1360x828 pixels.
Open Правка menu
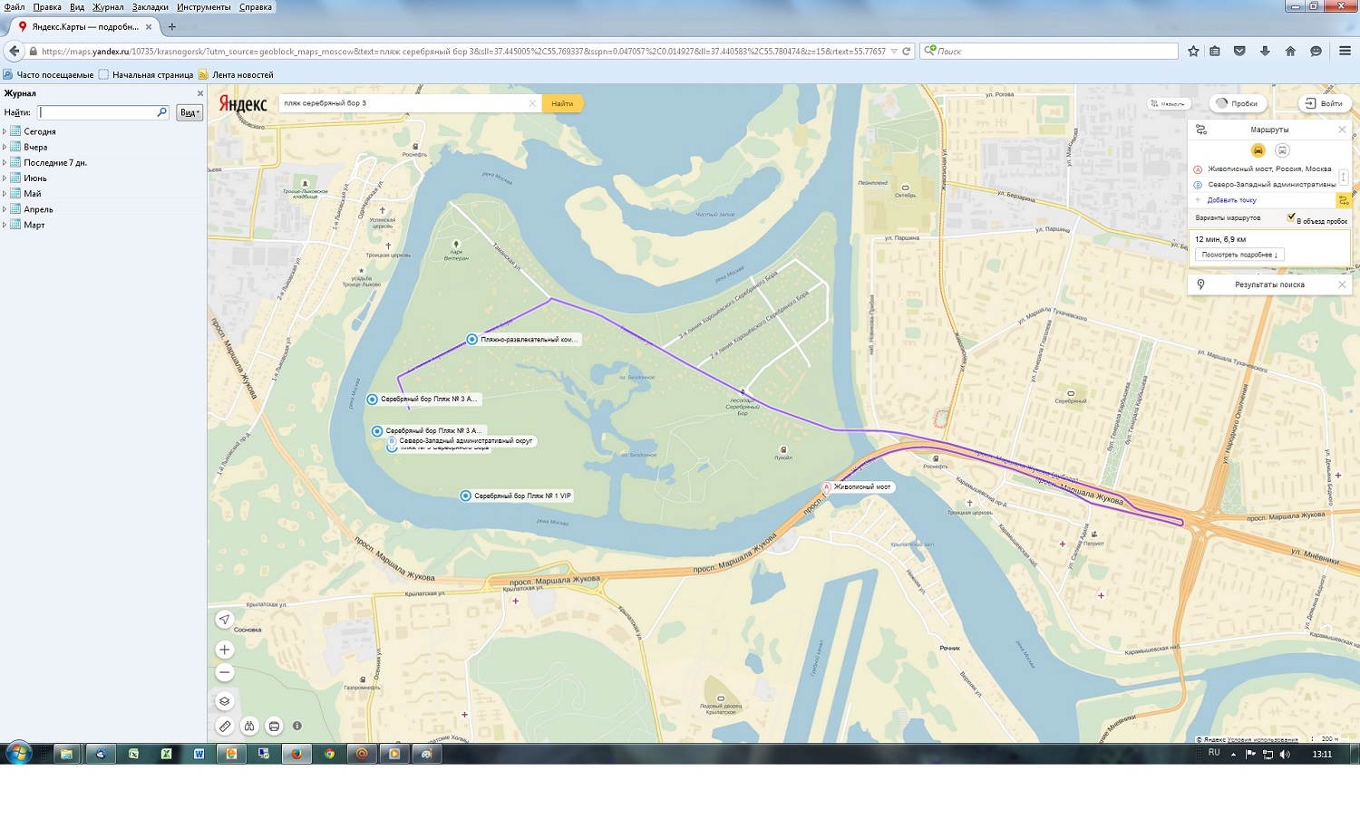click(x=47, y=7)
